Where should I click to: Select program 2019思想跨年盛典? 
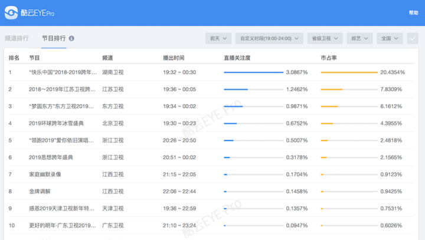(x=51, y=157)
